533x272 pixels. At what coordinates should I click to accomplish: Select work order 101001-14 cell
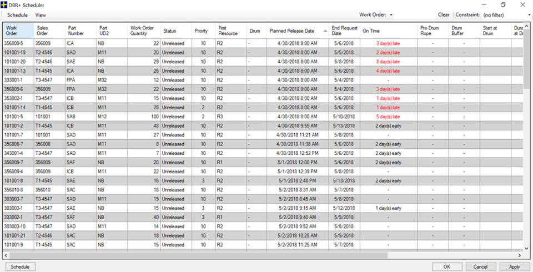pos(18,108)
